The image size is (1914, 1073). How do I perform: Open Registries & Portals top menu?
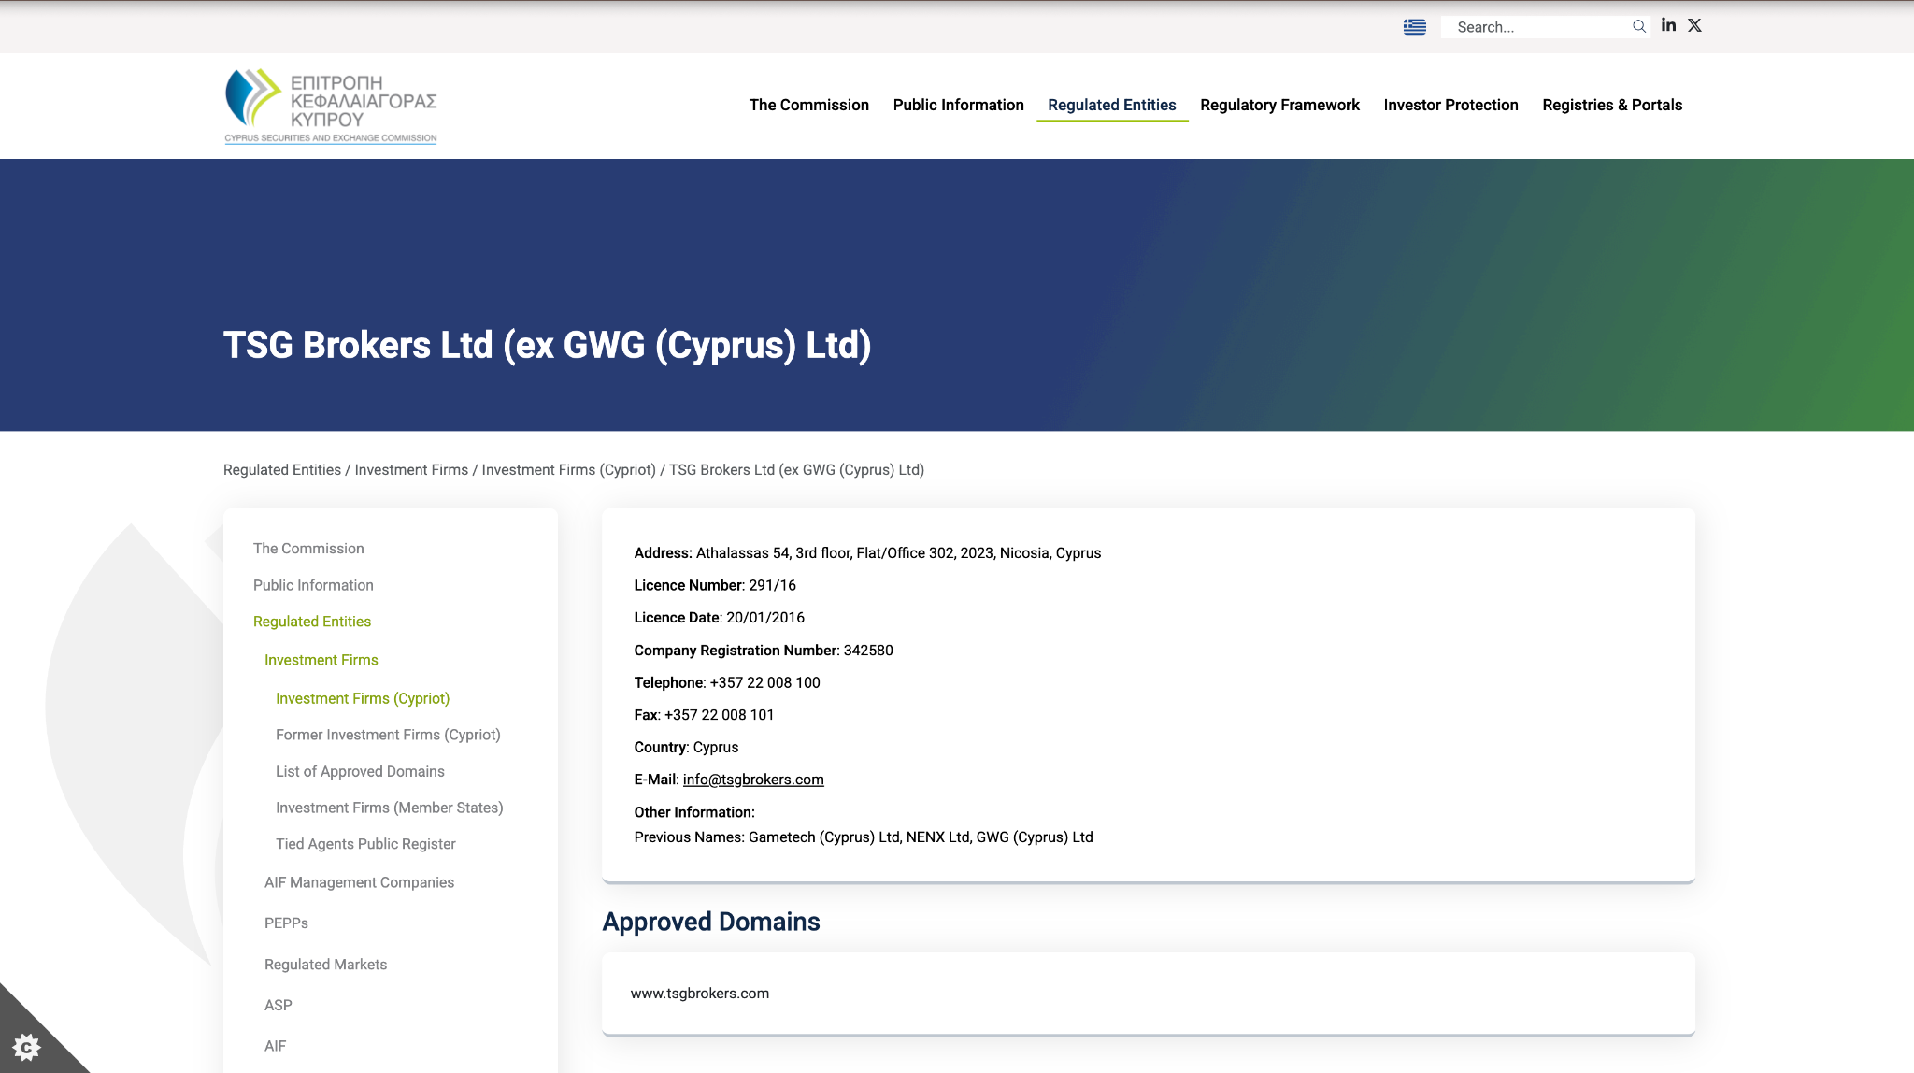(x=1612, y=105)
